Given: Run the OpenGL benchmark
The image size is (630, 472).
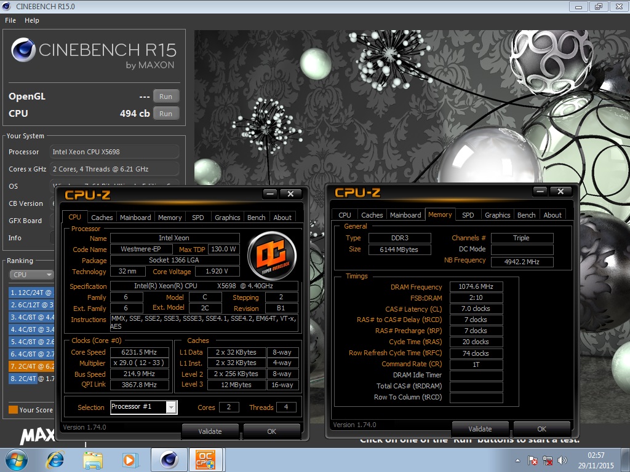Looking at the screenshot, I should pyautogui.click(x=165, y=96).
